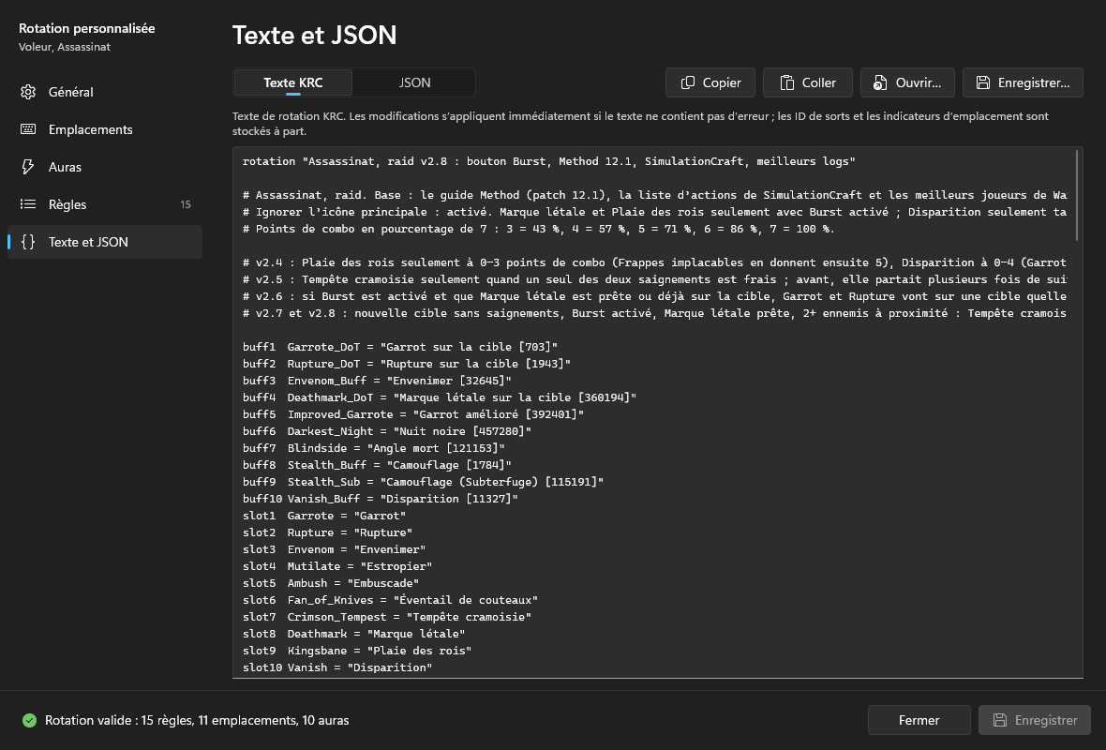Click the comment line starting # v2.6
1106x750 pixels.
654,296
